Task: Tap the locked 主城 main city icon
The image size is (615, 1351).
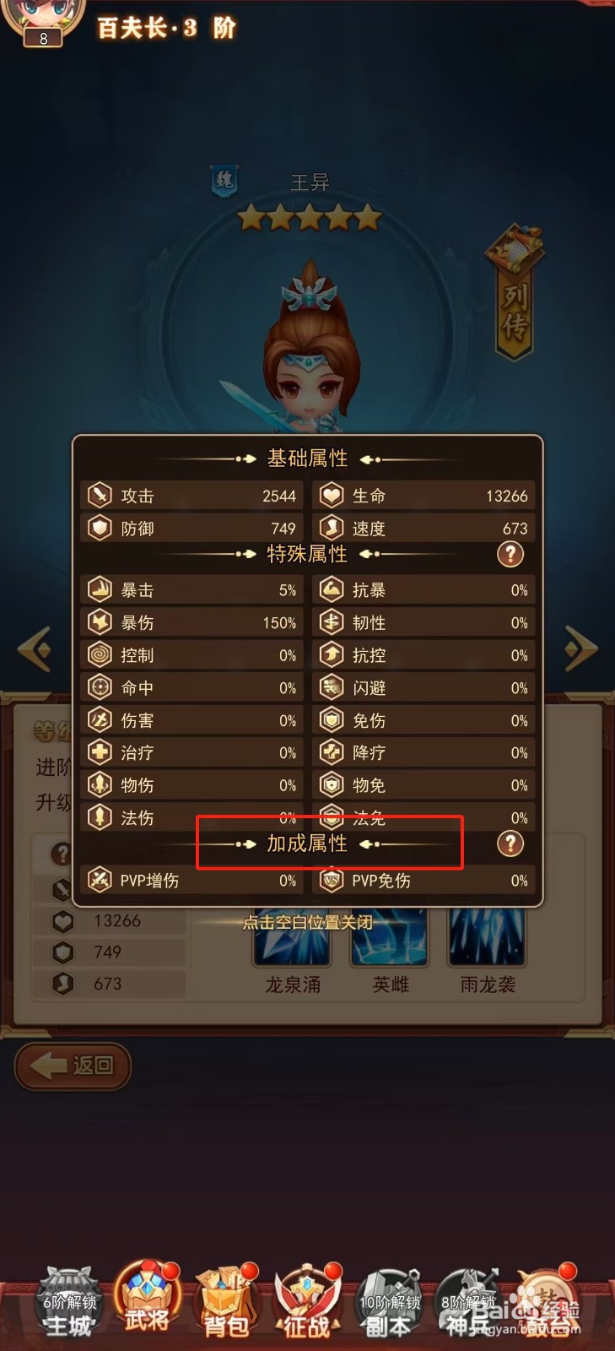Action: 69,1303
